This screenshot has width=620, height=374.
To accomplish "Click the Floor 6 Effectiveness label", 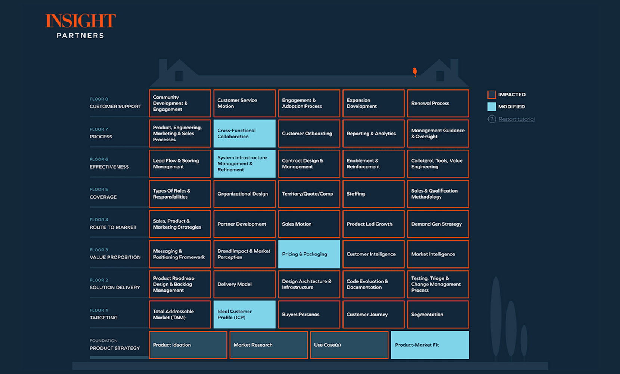I will (109, 163).
